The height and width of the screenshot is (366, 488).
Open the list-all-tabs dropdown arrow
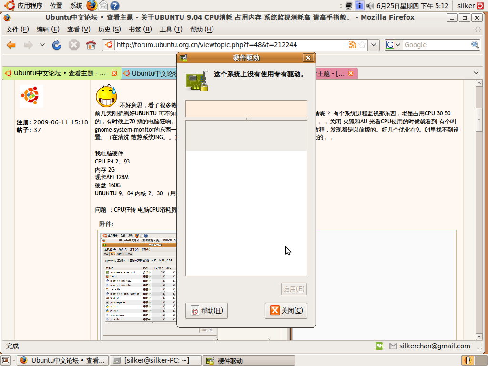[476, 73]
